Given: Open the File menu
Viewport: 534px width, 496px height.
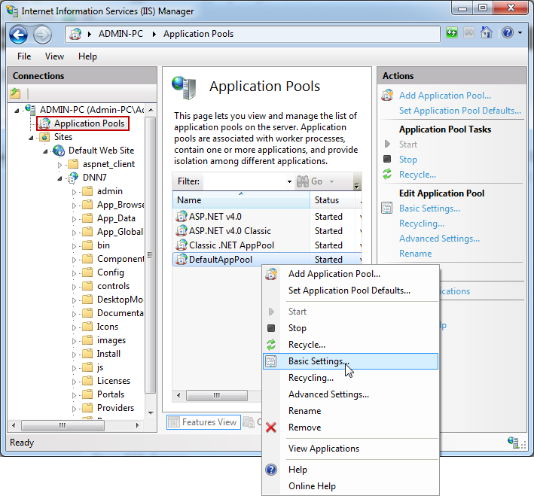Looking at the screenshot, I should (24, 56).
